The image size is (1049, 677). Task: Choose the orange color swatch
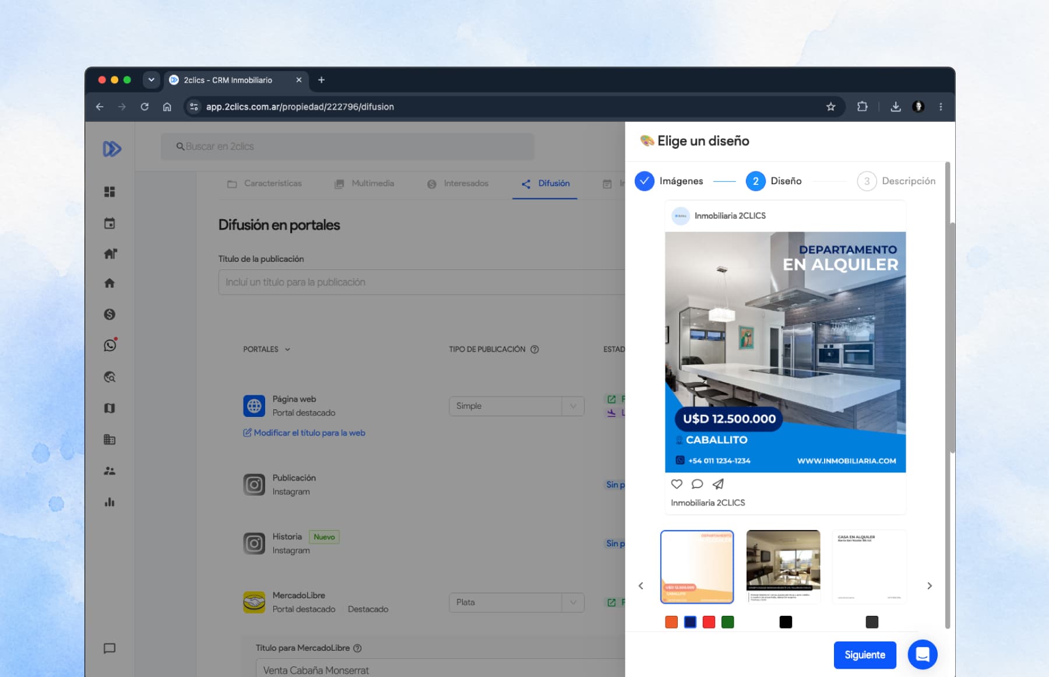pyautogui.click(x=671, y=622)
